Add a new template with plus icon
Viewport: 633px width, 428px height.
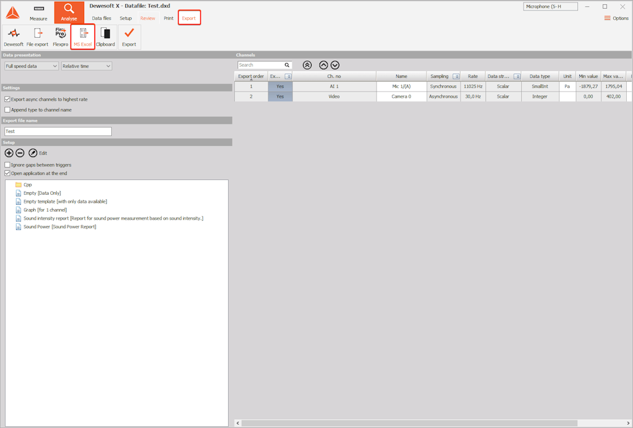coord(9,153)
